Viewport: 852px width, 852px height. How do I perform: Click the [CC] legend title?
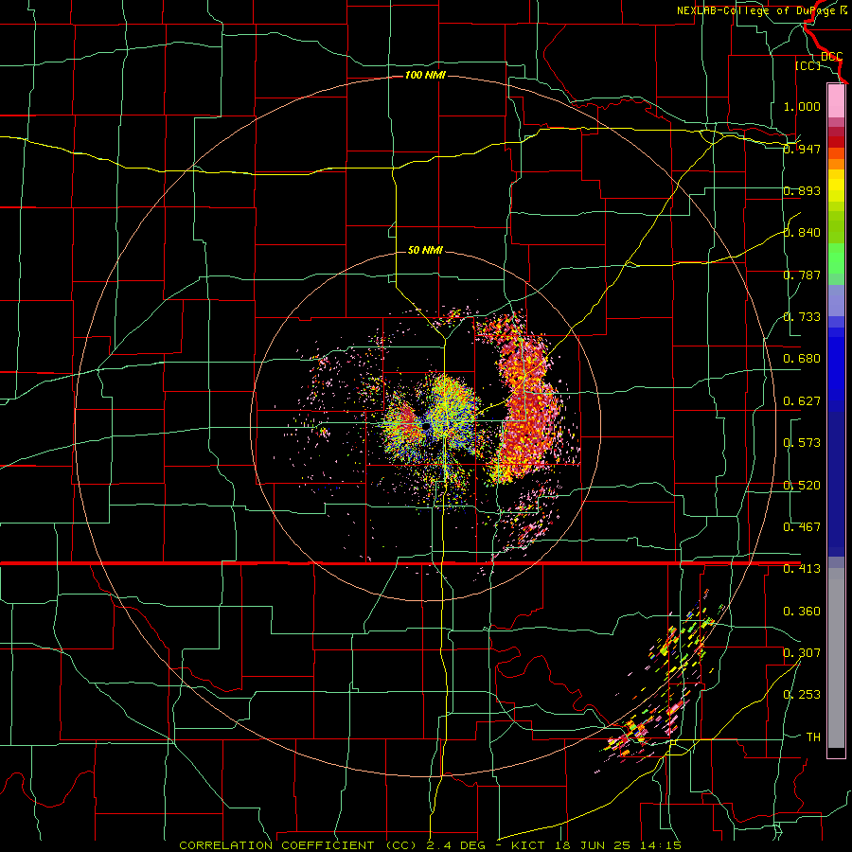808,65
